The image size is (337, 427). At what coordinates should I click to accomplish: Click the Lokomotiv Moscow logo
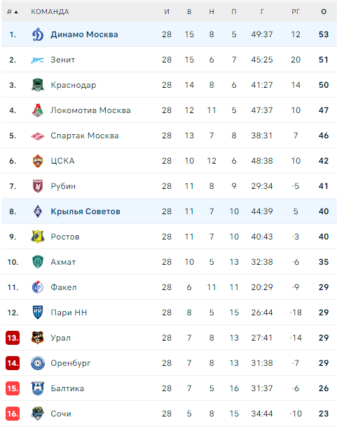(x=38, y=110)
